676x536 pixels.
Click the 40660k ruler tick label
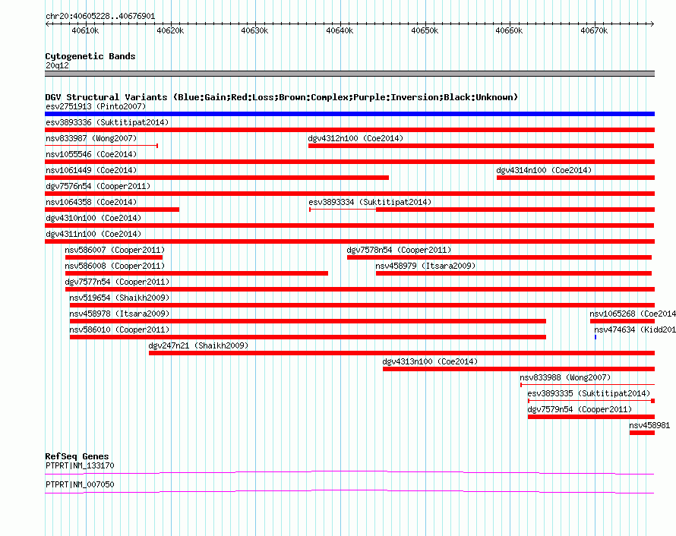click(509, 30)
